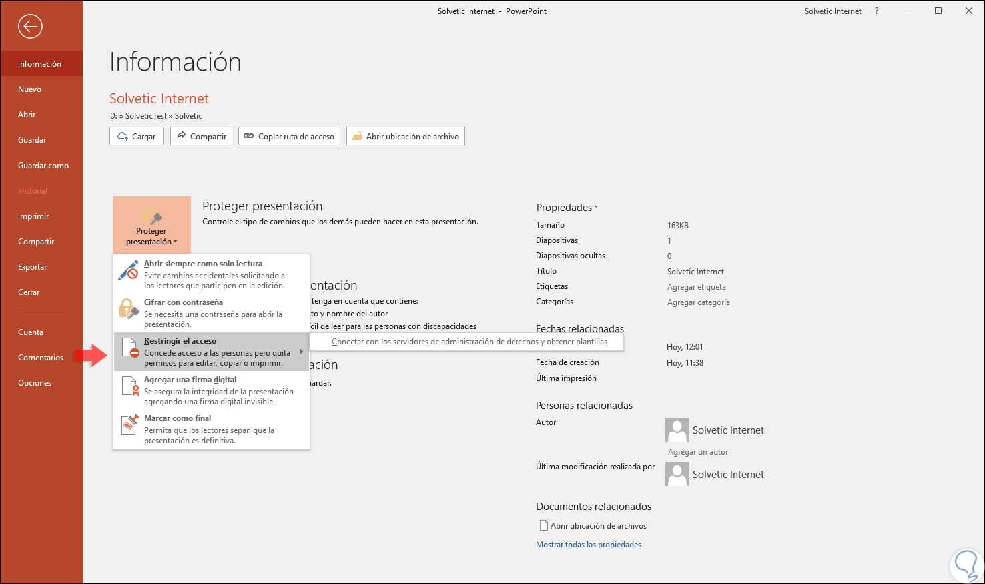This screenshot has height=584, width=985.
Task: Click the padlock icon for Cifrar con contraseña
Action: click(x=128, y=308)
